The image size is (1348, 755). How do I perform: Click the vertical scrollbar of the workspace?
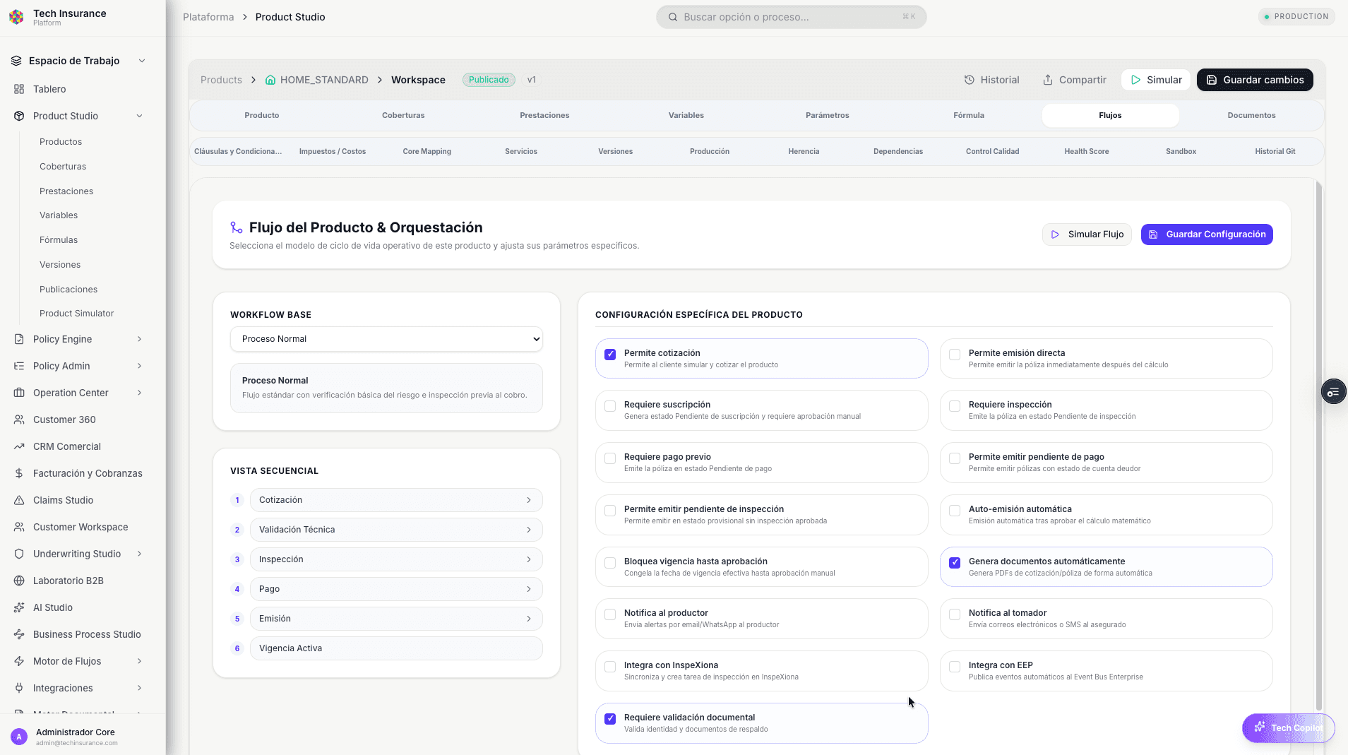point(1318,445)
